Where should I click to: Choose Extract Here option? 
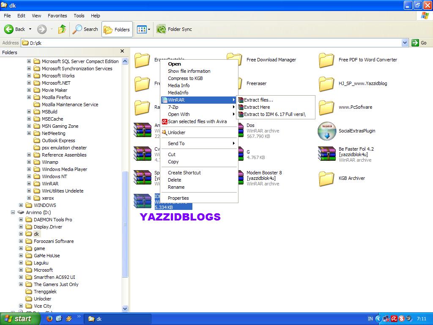[276, 107]
